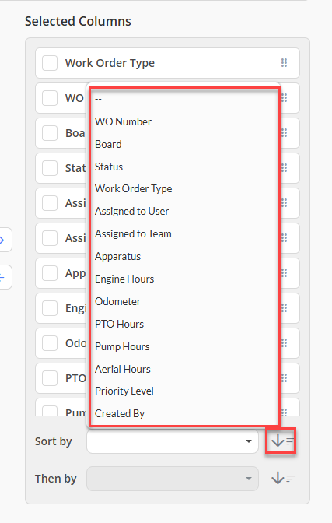Click the left arrow remove-column button

click(3, 277)
